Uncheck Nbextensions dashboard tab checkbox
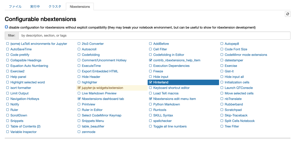Viewport: 297px width, 143px height. 79,99
